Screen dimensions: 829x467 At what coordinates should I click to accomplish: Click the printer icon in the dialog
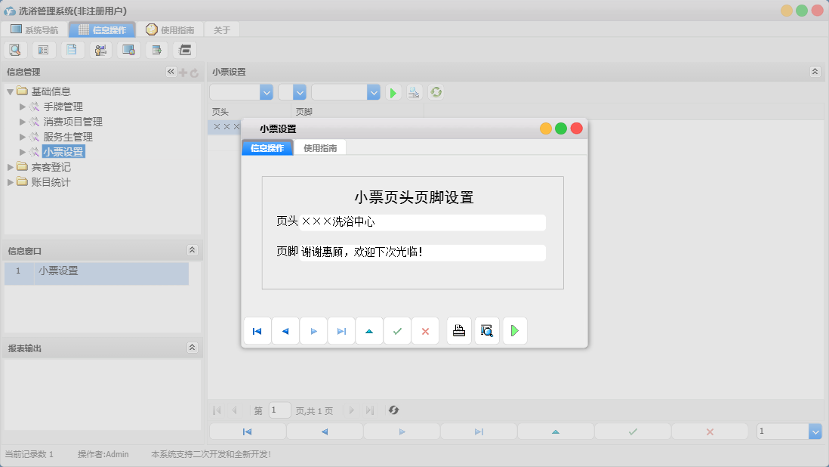[x=458, y=330]
